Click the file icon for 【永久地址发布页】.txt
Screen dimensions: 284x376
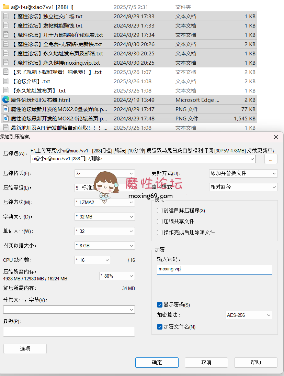(x=6, y=90)
